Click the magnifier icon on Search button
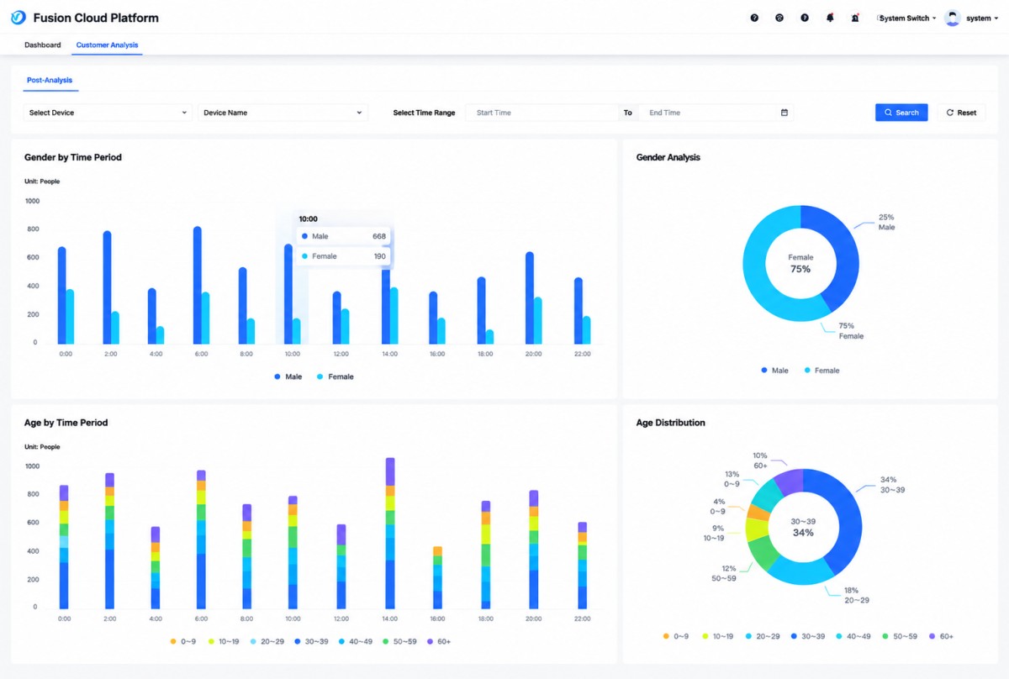Viewport: 1009px width, 679px height. coord(888,113)
